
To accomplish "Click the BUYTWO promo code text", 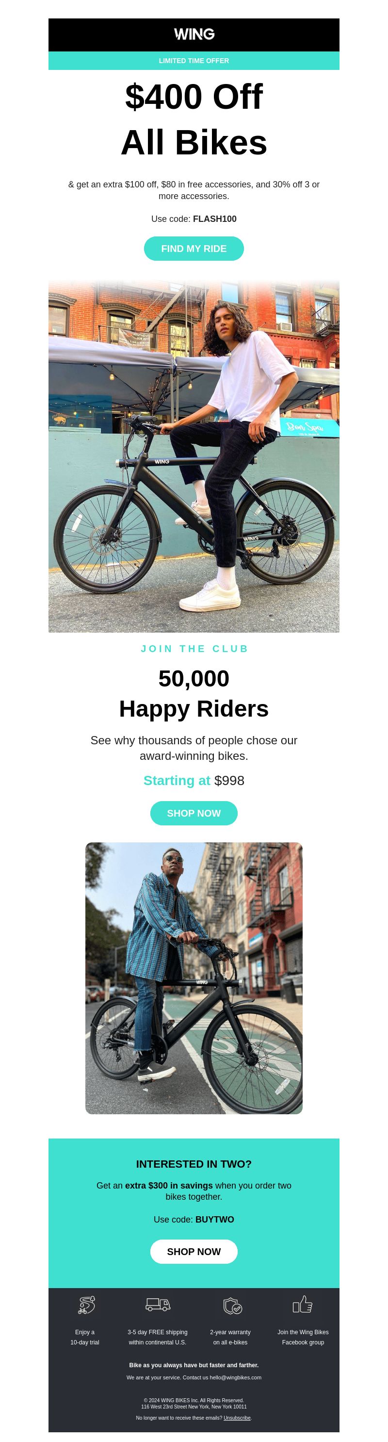I will pos(215,1219).
